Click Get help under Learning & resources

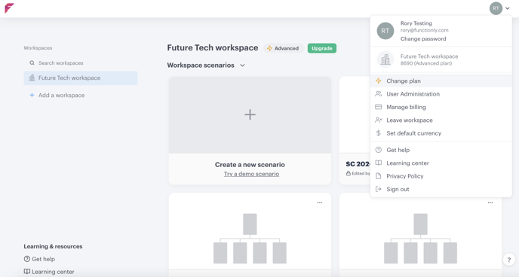(x=39, y=259)
